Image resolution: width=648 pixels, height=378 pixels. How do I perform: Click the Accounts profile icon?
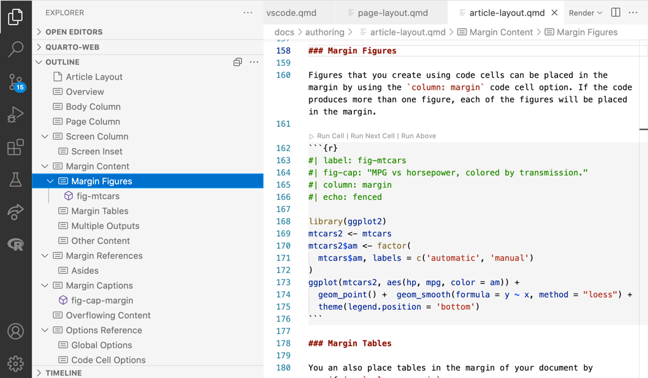15,331
